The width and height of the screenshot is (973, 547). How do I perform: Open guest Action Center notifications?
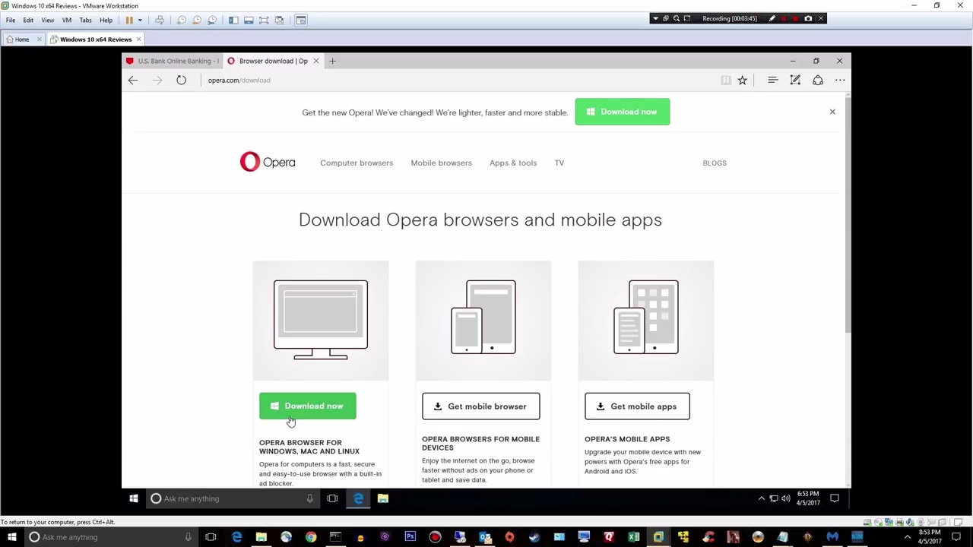click(835, 498)
